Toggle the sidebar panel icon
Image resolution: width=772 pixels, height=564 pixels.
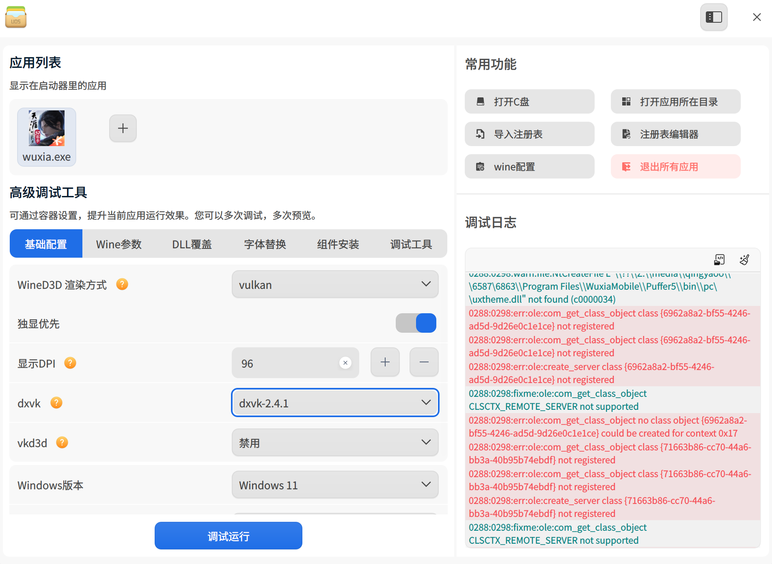(714, 17)
